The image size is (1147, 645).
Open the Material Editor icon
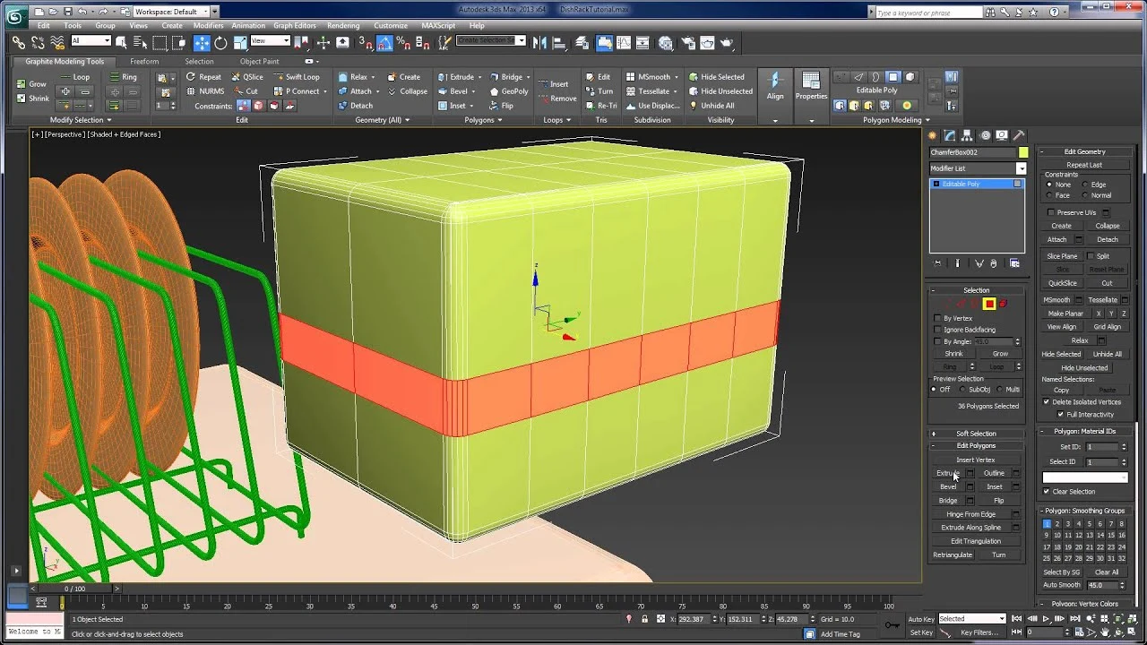664,42
